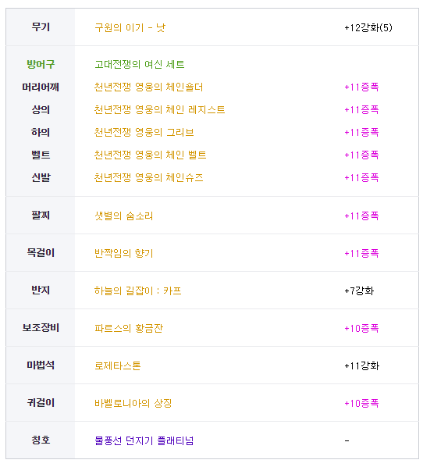Click the green 방어구 category label
This screenshot has width=423, height=467.
pos(41,64)
